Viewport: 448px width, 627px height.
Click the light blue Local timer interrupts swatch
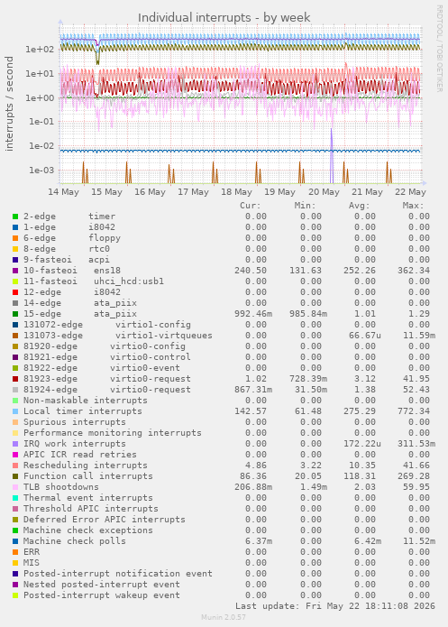[x=15, y=411]
